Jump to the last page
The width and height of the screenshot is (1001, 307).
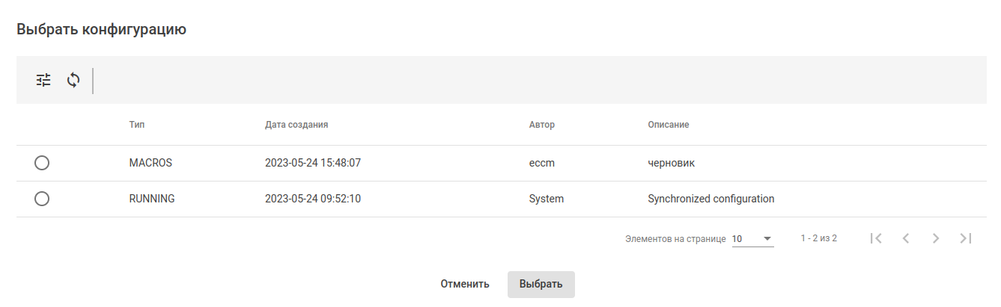click(966, 238)
